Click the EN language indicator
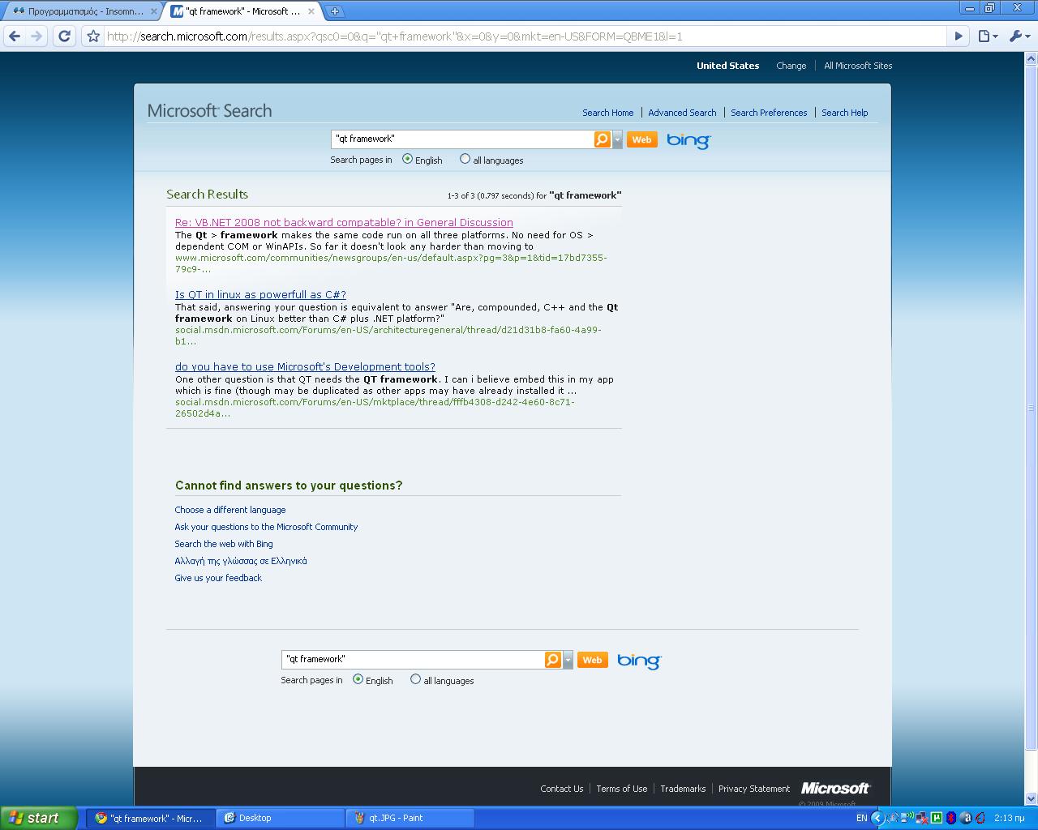 (x=861, y=818)
